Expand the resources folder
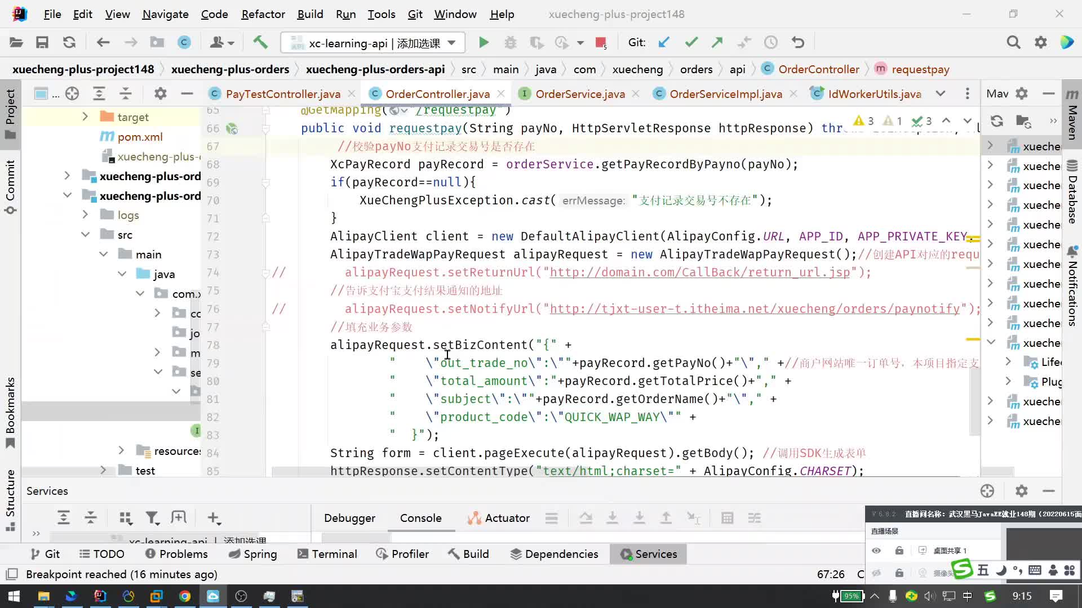1082x608 pixels. coord(121,450)
